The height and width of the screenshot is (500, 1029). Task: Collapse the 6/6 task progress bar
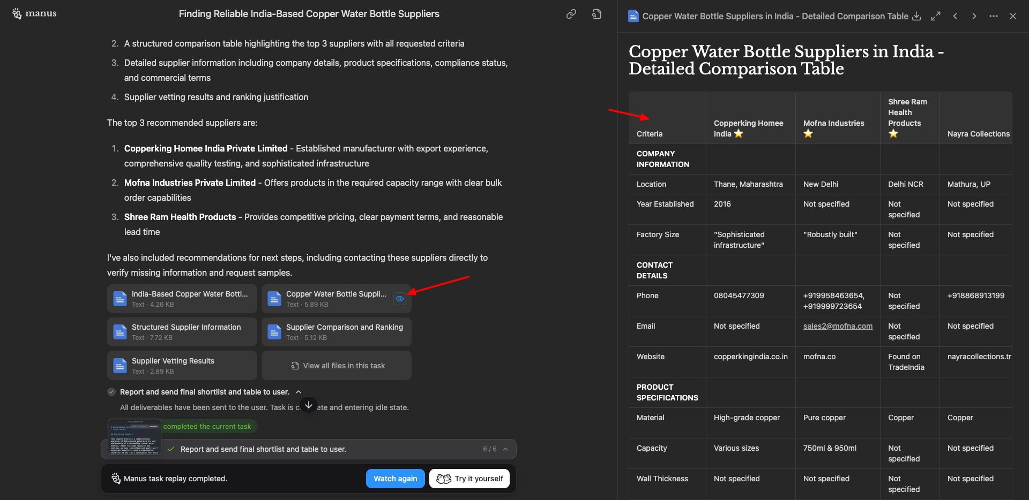pyautogui.click(x=505, y=449)
